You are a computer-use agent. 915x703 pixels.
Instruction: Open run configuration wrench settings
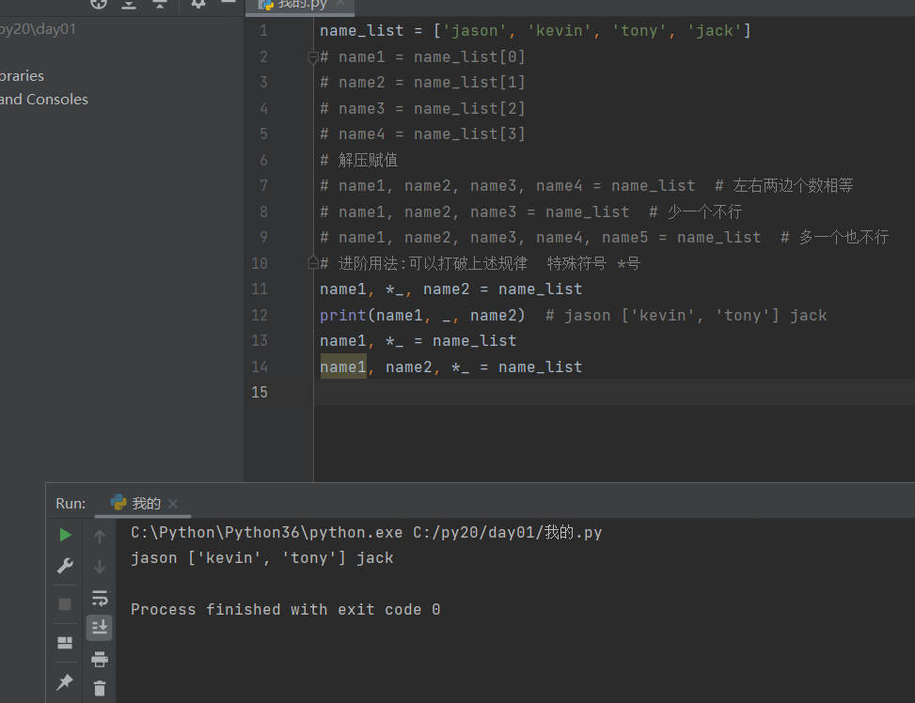(x=65, y=566)
